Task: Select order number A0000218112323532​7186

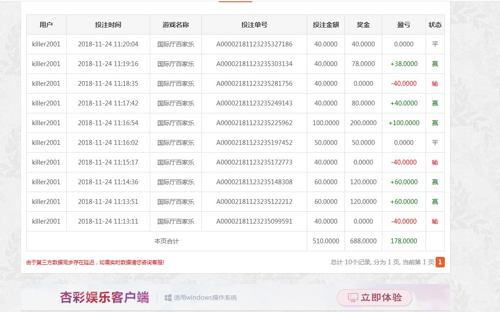Action: click(254, 44)
